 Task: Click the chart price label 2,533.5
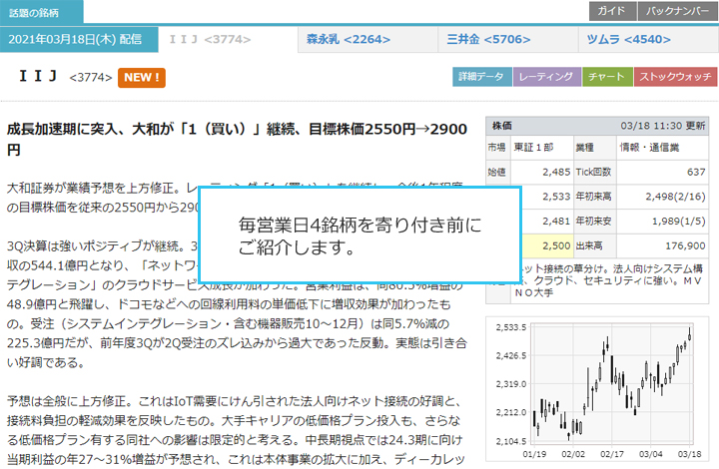(511, 327)
